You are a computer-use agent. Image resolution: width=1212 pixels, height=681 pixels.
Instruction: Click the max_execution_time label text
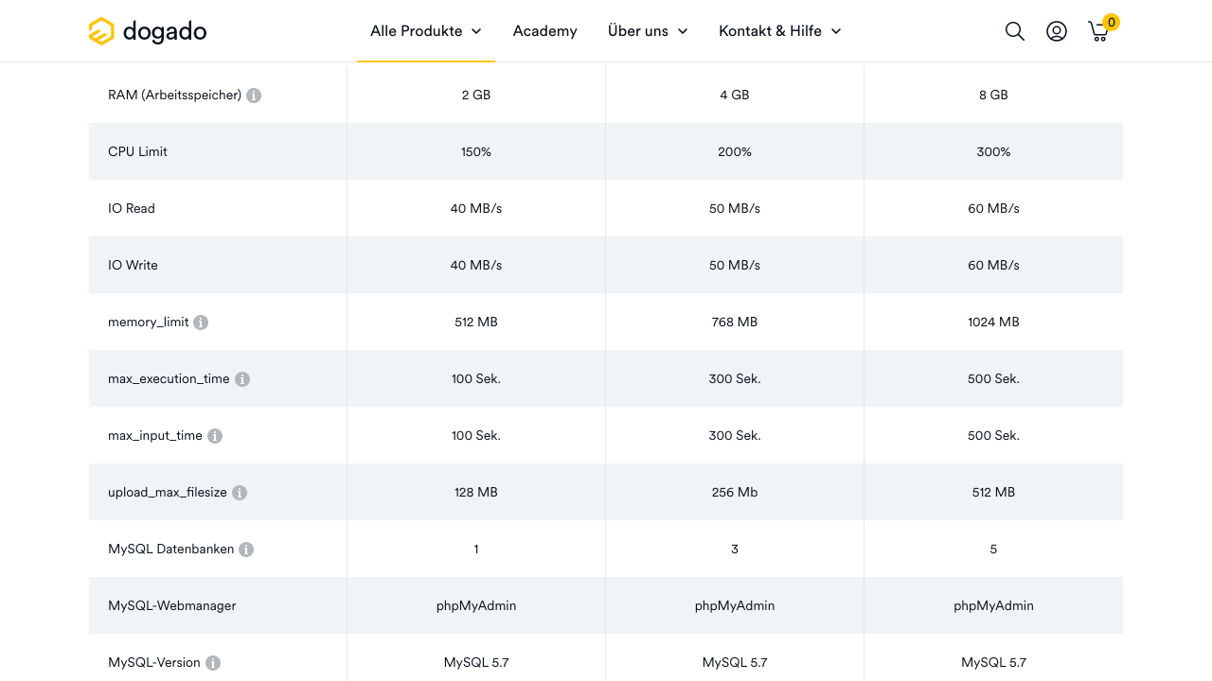tap(169, 378)
